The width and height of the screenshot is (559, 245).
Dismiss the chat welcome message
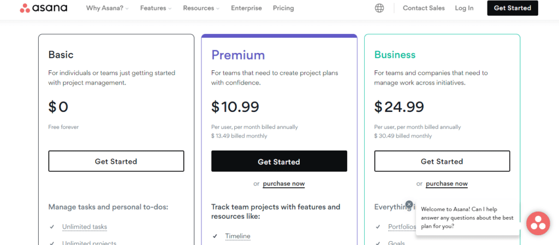click(x=409, y=205)
